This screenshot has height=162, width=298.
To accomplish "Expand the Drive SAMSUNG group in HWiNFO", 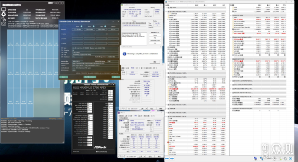I will pos(231,85).
